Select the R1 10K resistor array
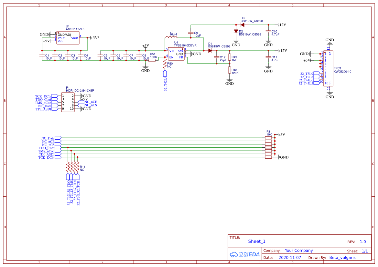 click(268, 148)
